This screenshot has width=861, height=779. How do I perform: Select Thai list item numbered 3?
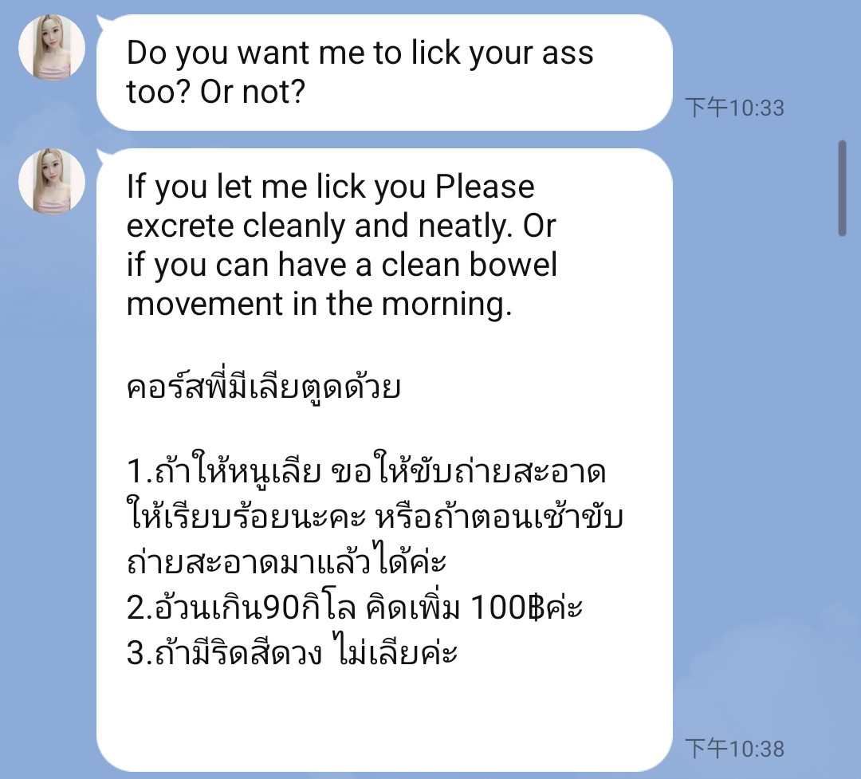[x=292, y=652]
